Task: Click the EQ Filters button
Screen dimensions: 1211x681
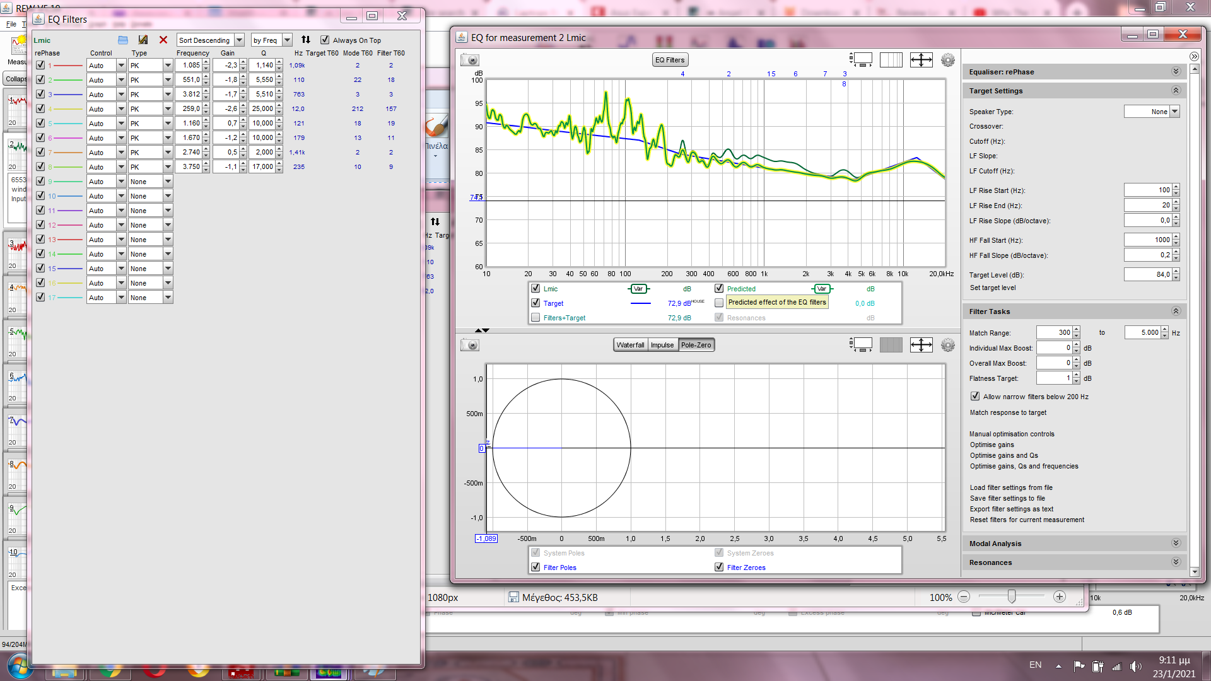Action: [669, 60]
